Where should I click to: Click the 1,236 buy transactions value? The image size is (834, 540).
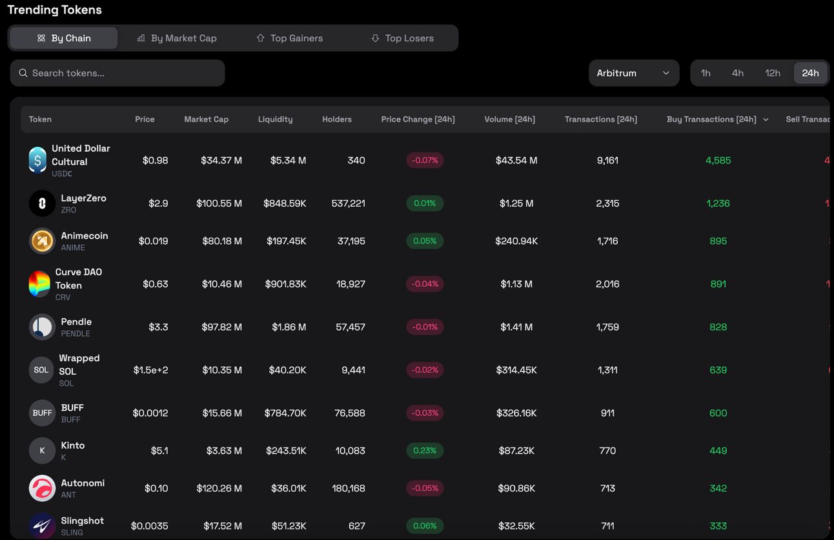click(x=718, y=203)
